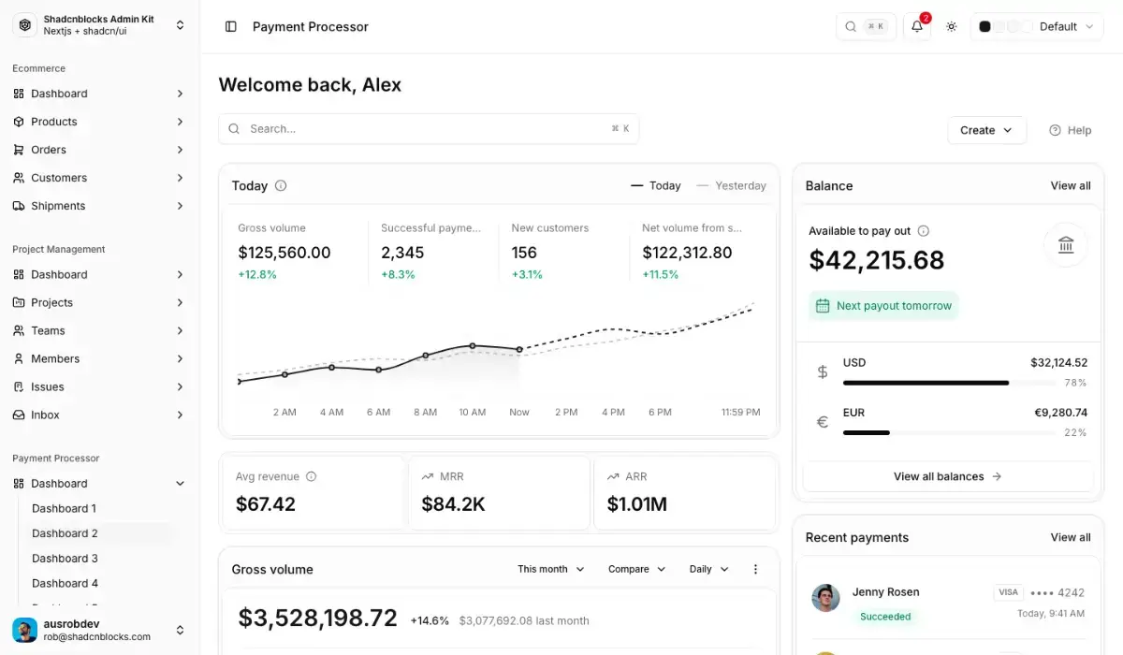This screenshot has height=655, width=1123.
Task: Click the Help button
Action: pyautogui.click(x=1071, y=130)
